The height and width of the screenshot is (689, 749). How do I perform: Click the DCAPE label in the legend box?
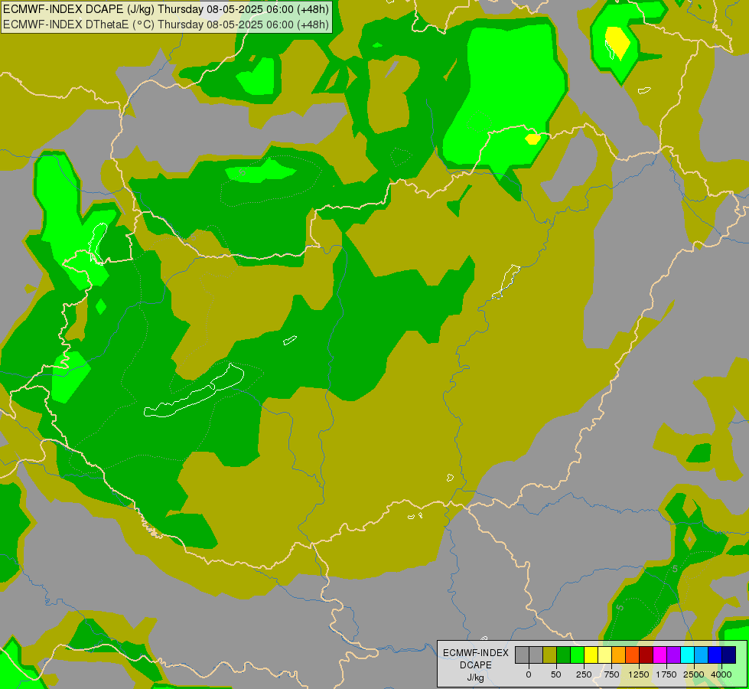tap(476, 665)
